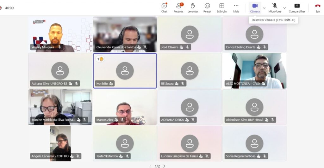Go to previous page of participants
The height and width of the screenshot is (168, 324).
[x=151, y=166]
